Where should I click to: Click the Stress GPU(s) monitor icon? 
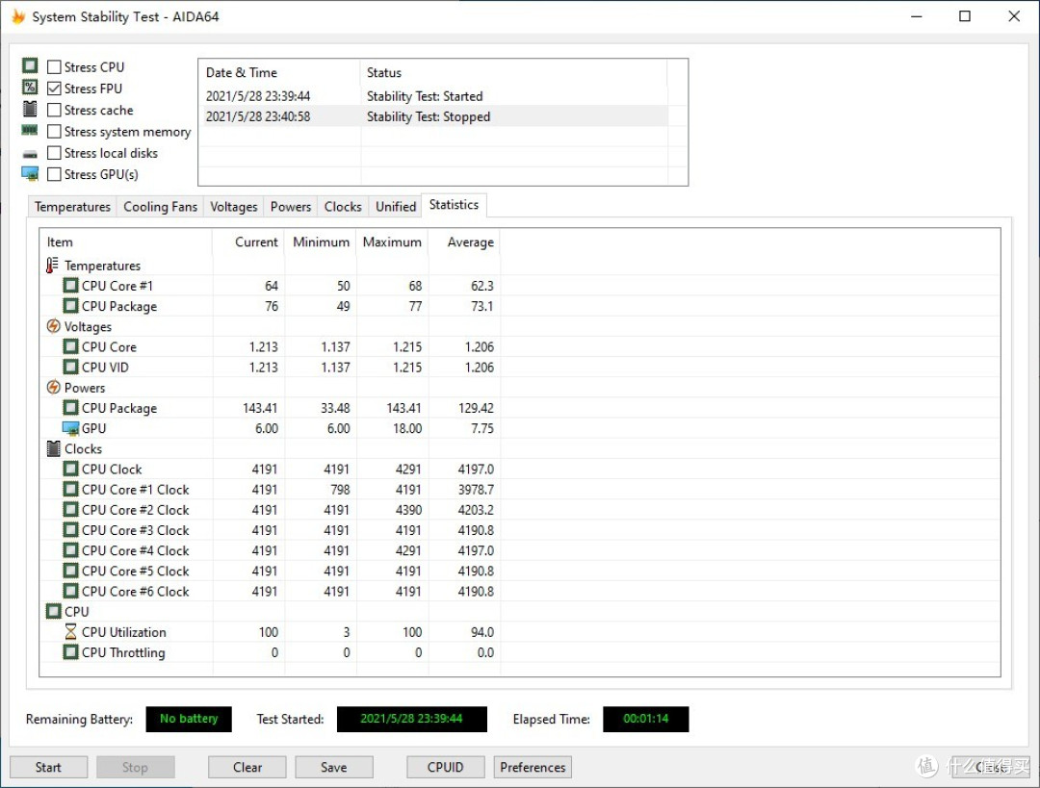[x=30, y=173]
